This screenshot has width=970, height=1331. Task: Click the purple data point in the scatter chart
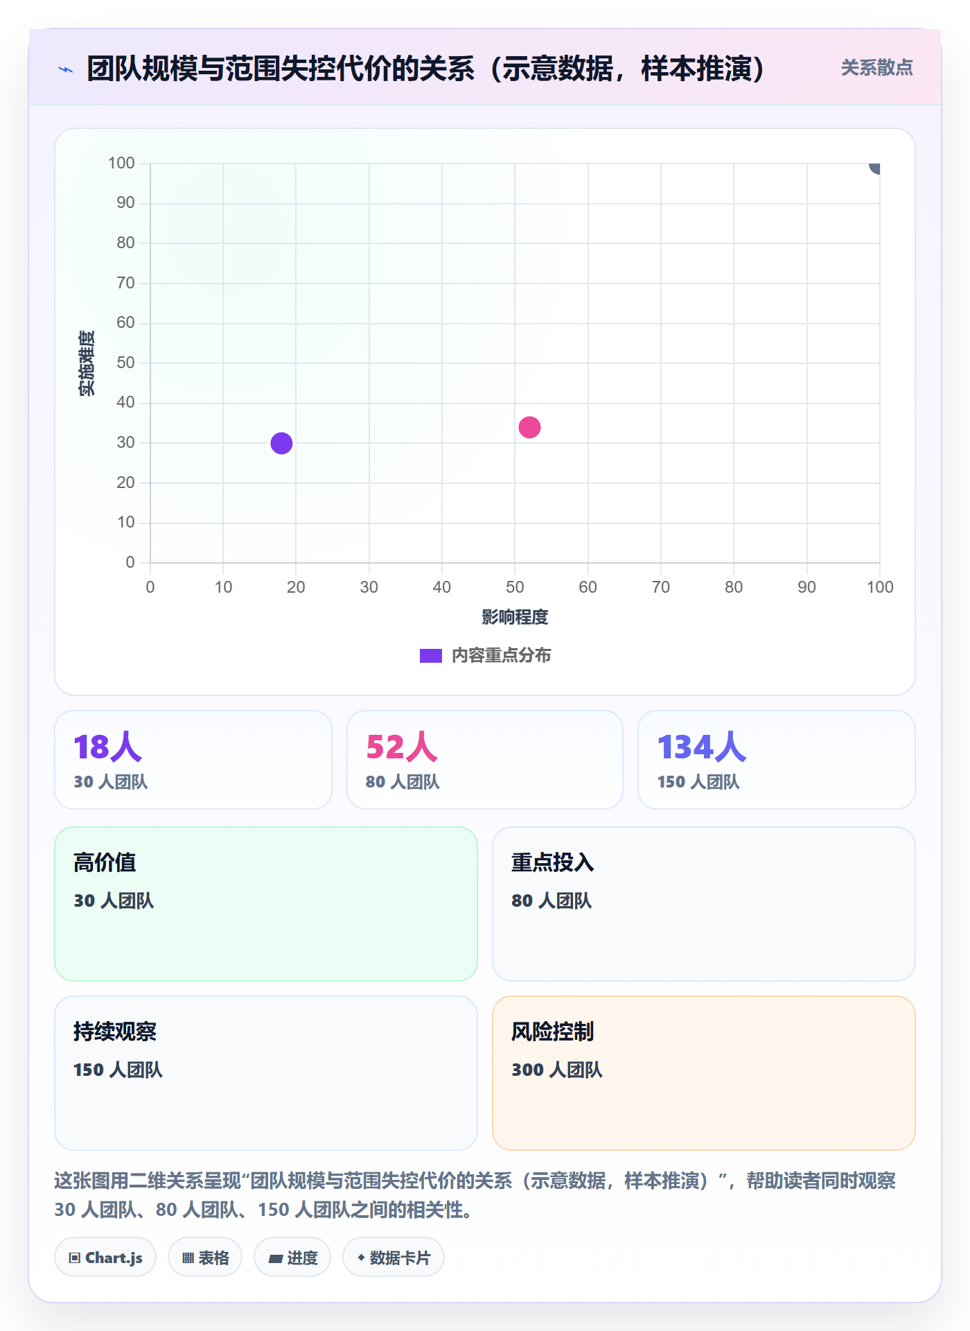pyautogui.click(x=281, y=443)
